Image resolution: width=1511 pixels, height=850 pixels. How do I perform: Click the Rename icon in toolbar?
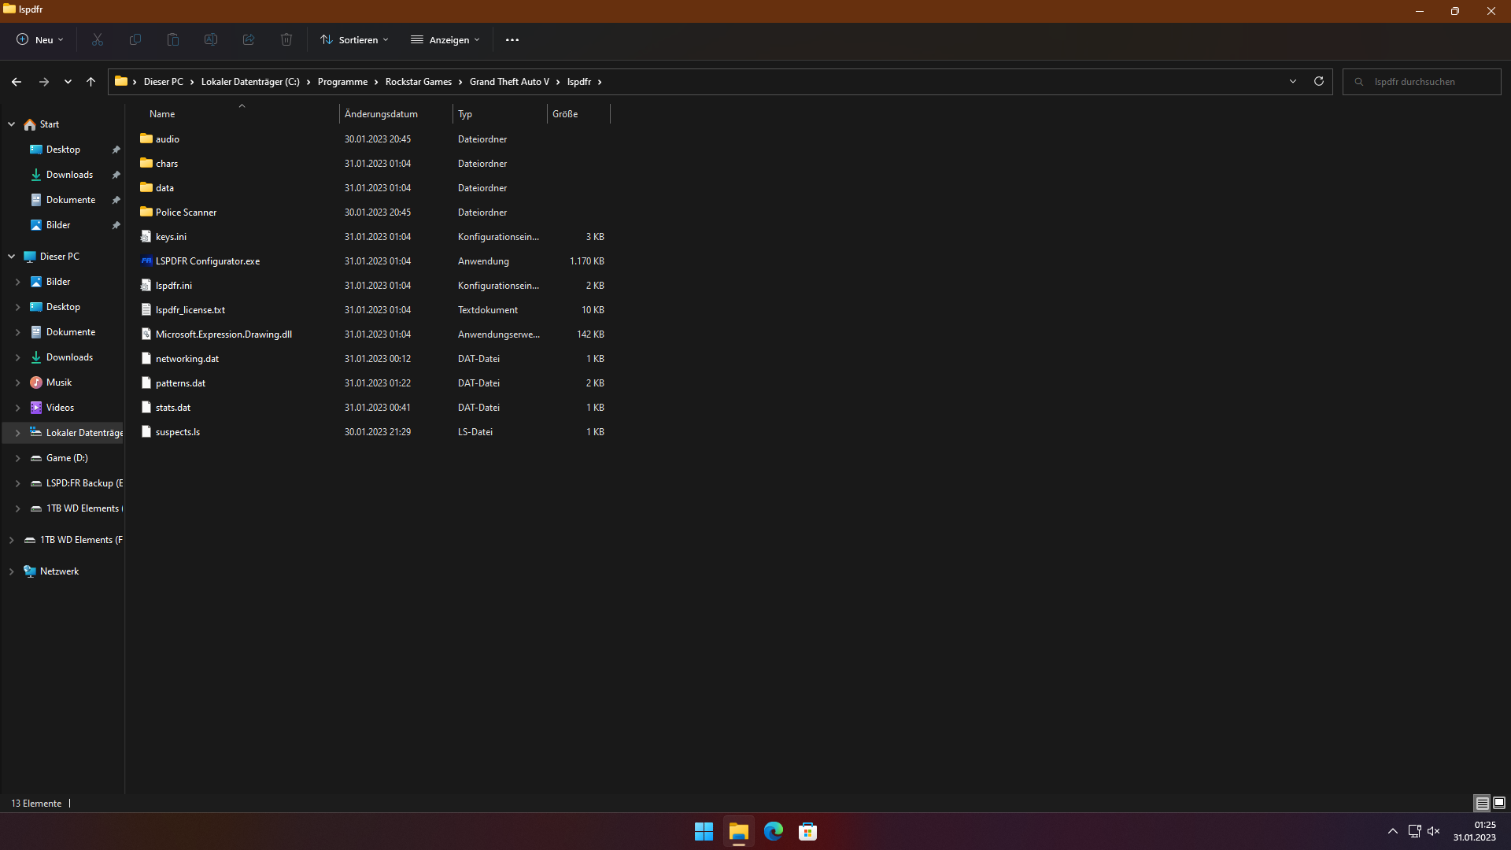pyautogui.click(x=211, y=39)
